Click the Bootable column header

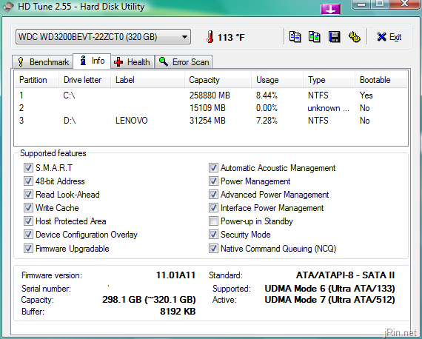point(381,80)
